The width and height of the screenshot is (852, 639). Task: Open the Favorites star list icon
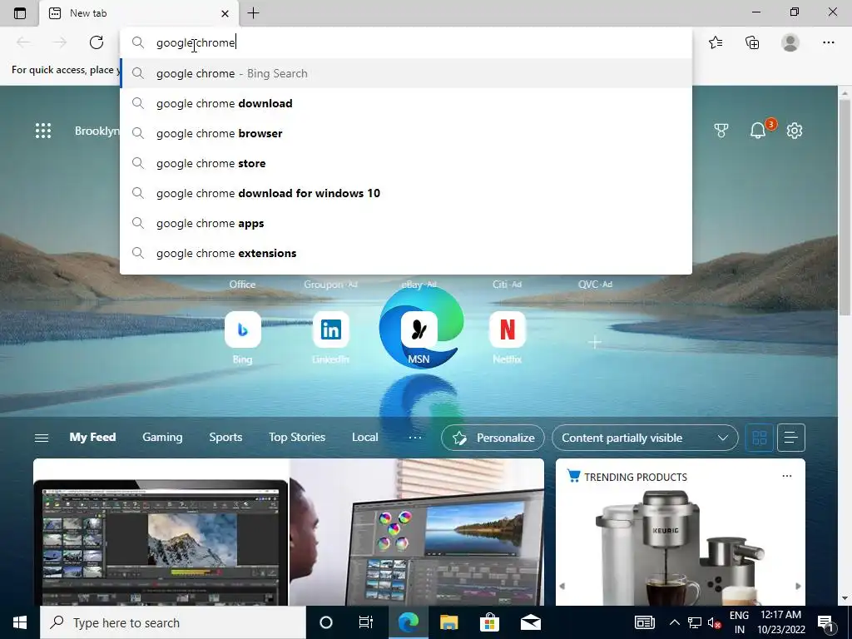point(716,42)
